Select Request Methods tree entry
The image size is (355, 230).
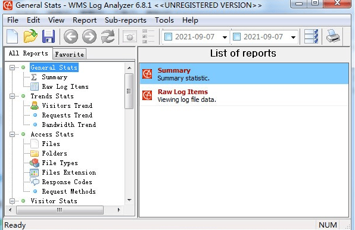(69, 191)
